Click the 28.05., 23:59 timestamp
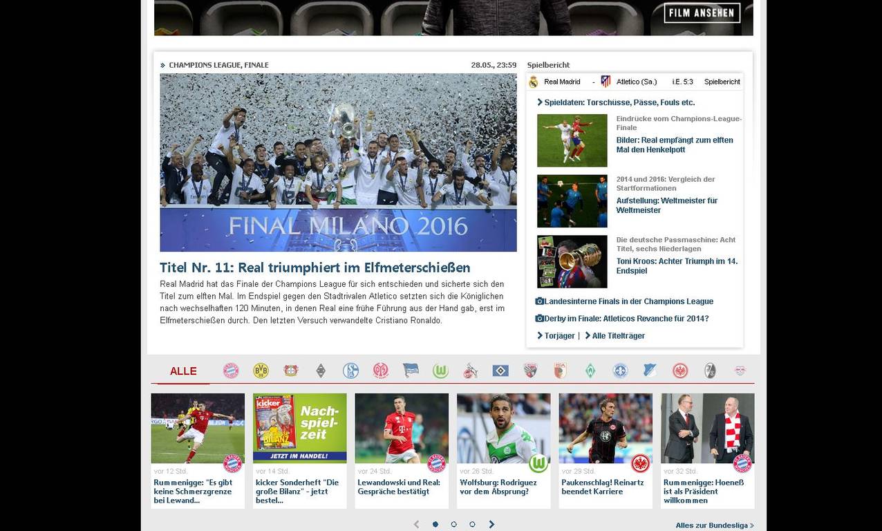 (494, 65)
